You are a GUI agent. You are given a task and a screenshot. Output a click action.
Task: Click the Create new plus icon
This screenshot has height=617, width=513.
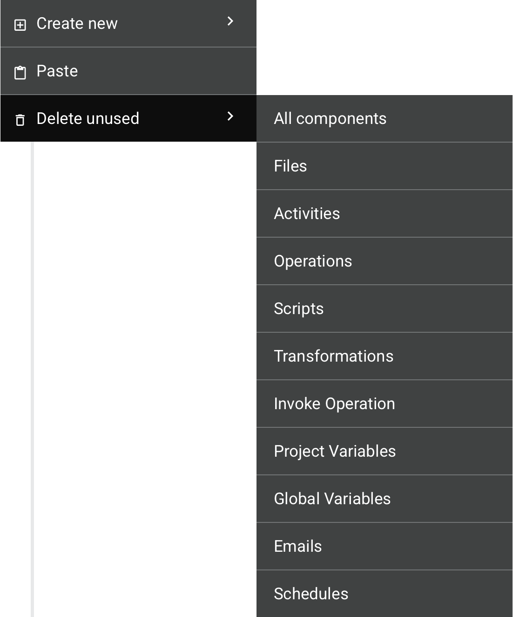(x=20, y=25)
